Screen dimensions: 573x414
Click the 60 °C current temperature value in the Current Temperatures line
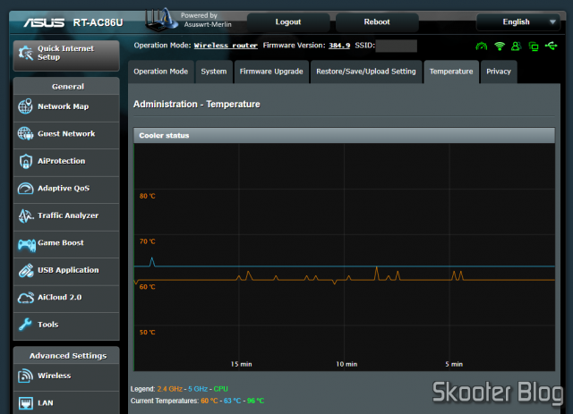(x=210, y=401)
